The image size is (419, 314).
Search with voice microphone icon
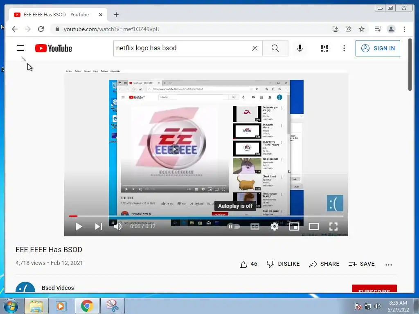(300, 48)
